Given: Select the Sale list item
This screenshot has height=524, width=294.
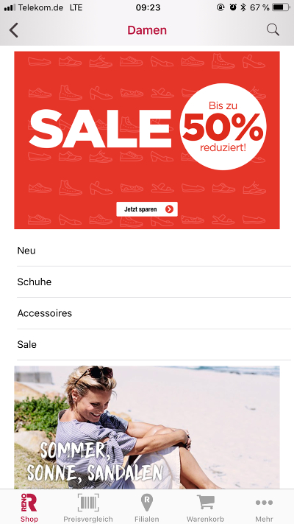Looking at the screenshot, I should pos(154,345).
